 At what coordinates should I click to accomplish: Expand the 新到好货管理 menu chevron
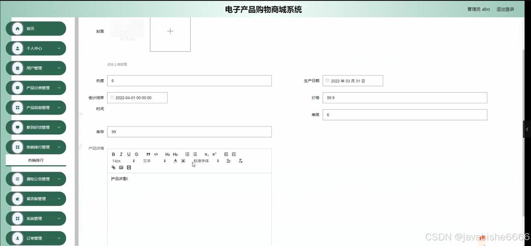(59, 127)
